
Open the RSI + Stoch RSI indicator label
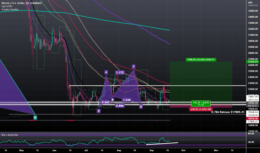(x=10, y=135)
